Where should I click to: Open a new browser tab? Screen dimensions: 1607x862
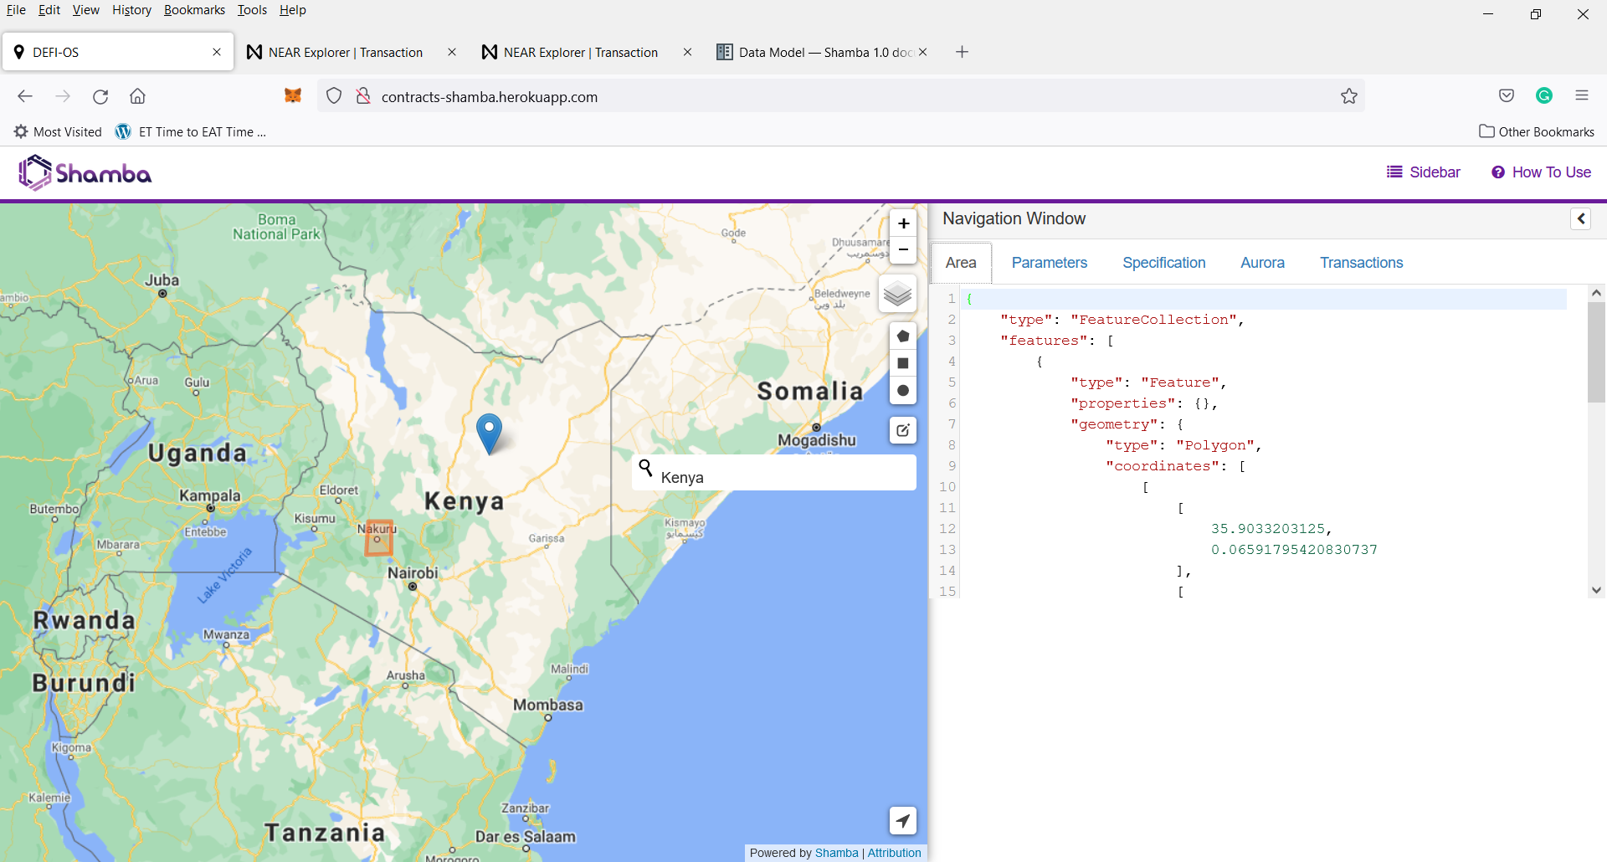[x=962, y=52]
